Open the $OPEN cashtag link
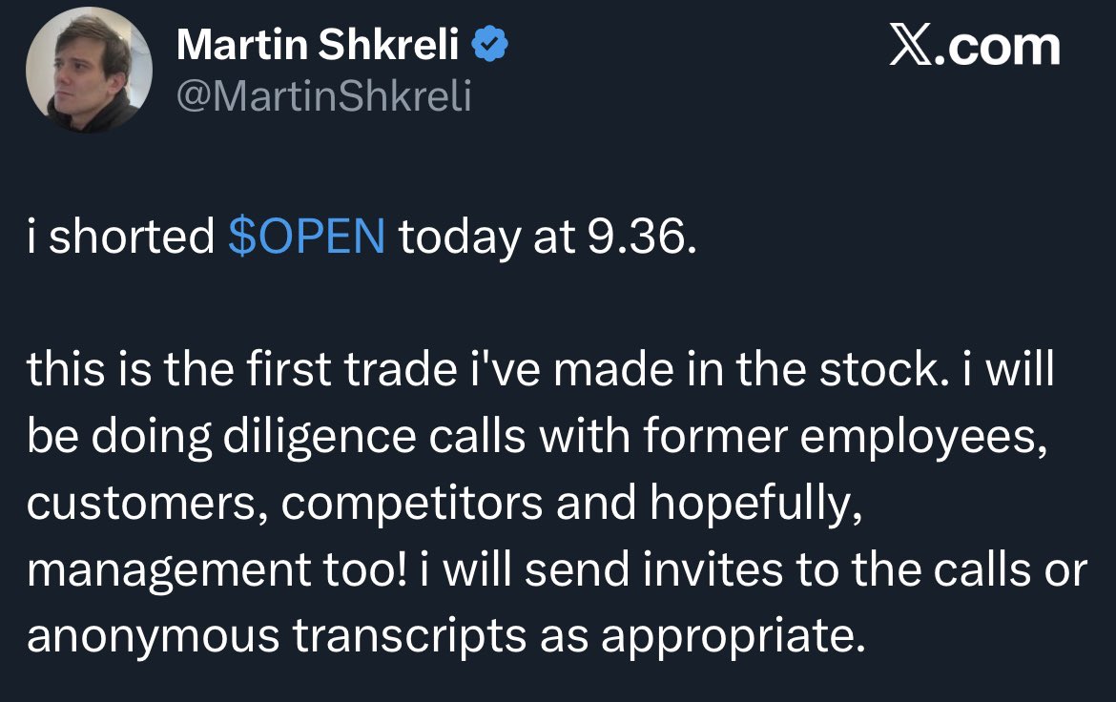Viewport: 1116px width, 702px height. click(x=307, y=237)
